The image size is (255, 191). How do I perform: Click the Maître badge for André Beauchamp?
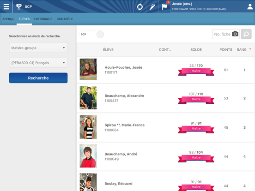tap(196, 158)
